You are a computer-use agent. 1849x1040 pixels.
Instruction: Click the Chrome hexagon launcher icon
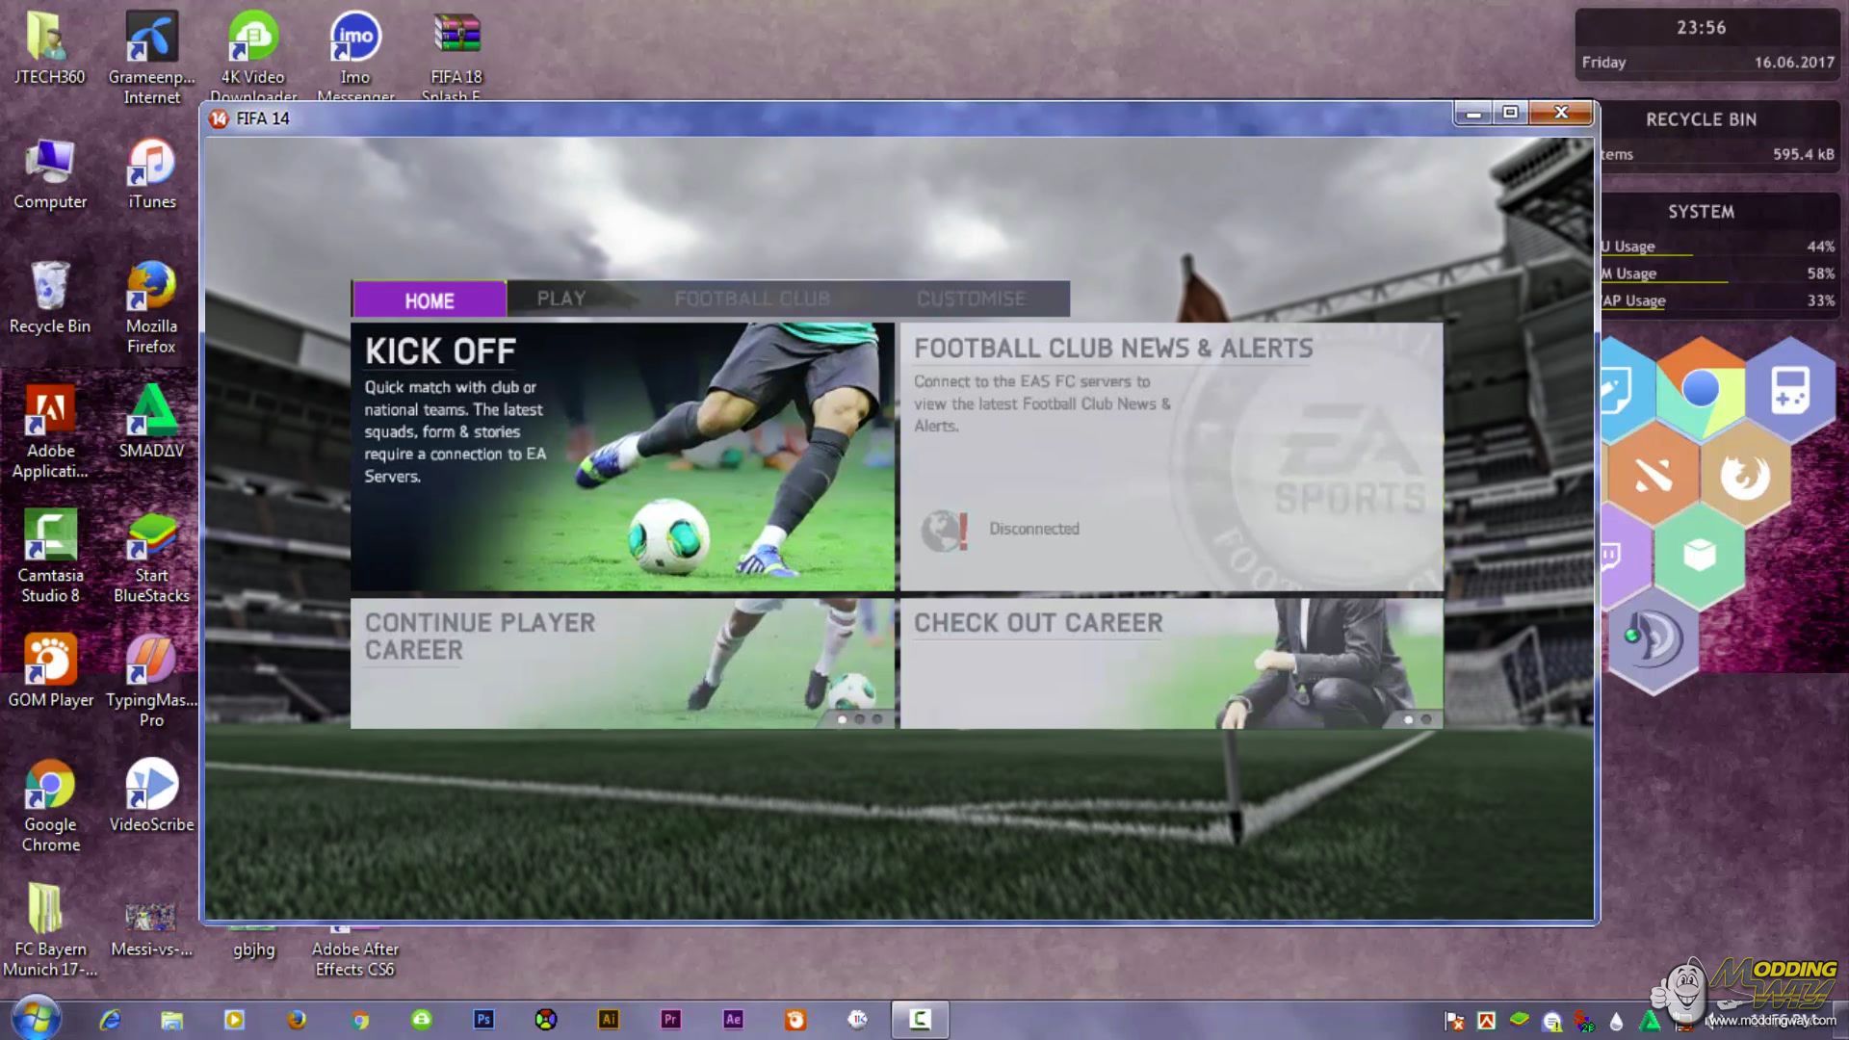(x=1700, y=389)
